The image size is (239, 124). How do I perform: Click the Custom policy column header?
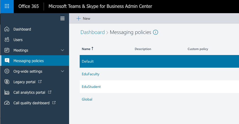(198, 49)
